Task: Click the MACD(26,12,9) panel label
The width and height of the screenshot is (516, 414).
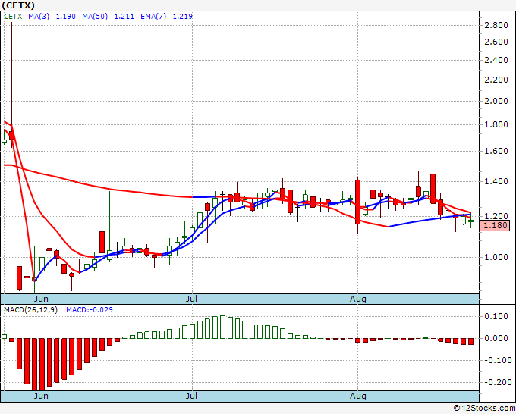Action: 30,310
